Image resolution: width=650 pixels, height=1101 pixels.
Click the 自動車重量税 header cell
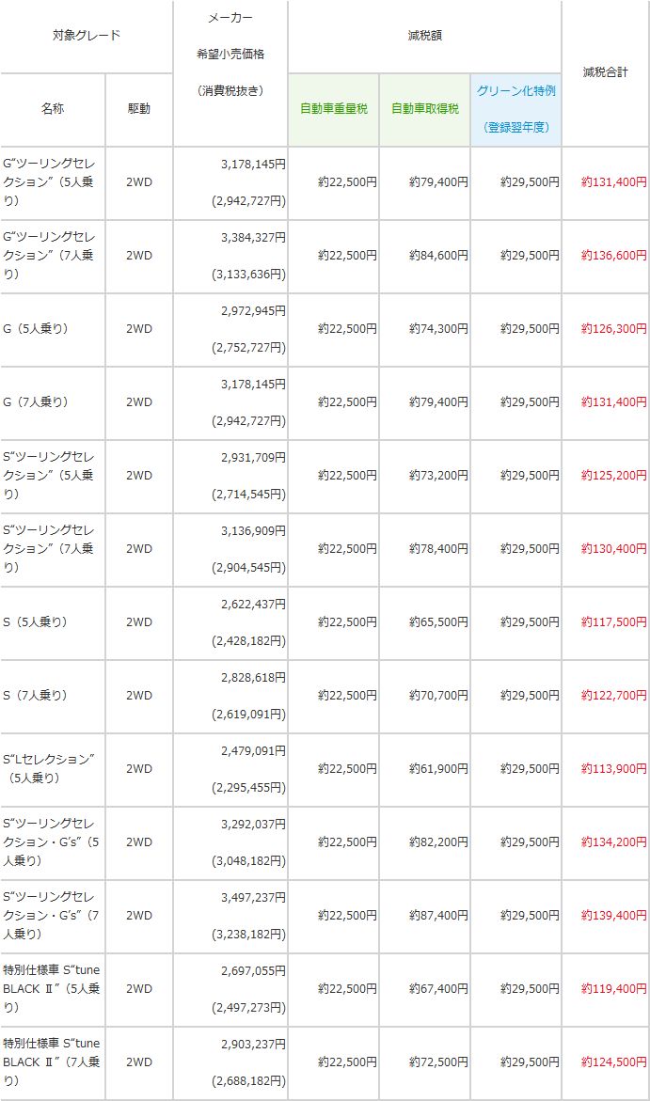click(x=334, y=110)
